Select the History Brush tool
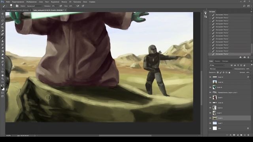 [2, 45]
